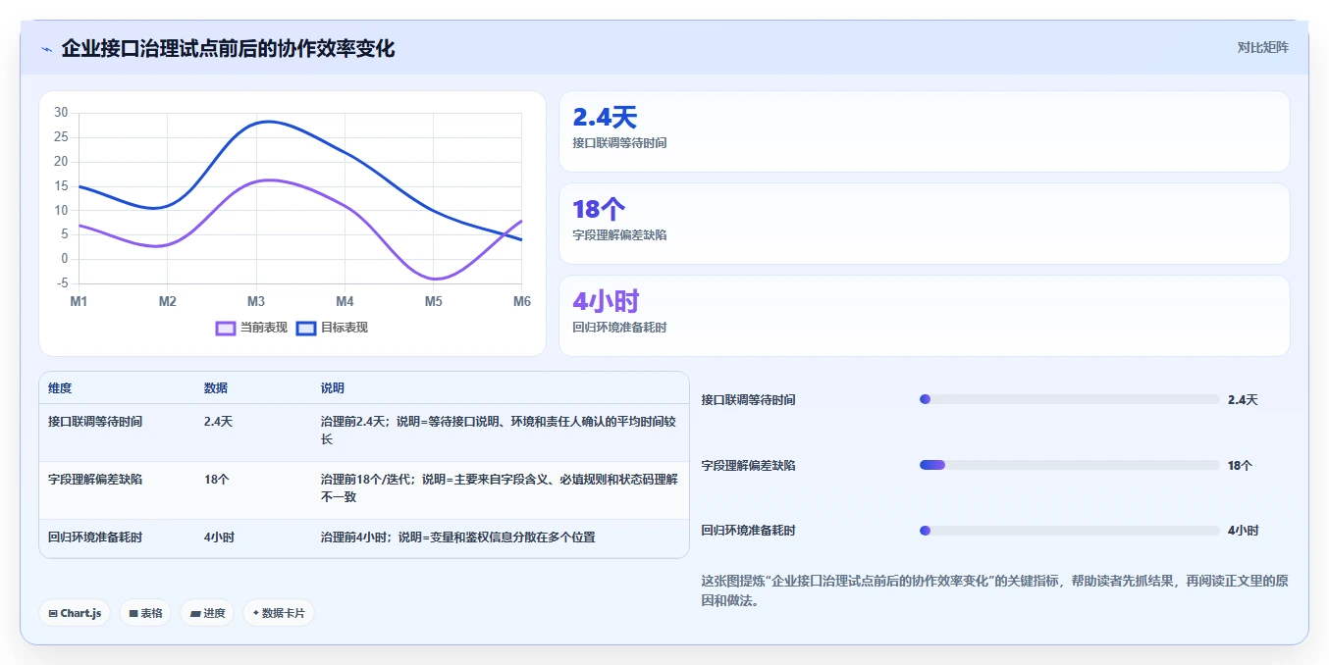
Task: Click the 对比矩阵 label in header
Action: pos(1262,47)
